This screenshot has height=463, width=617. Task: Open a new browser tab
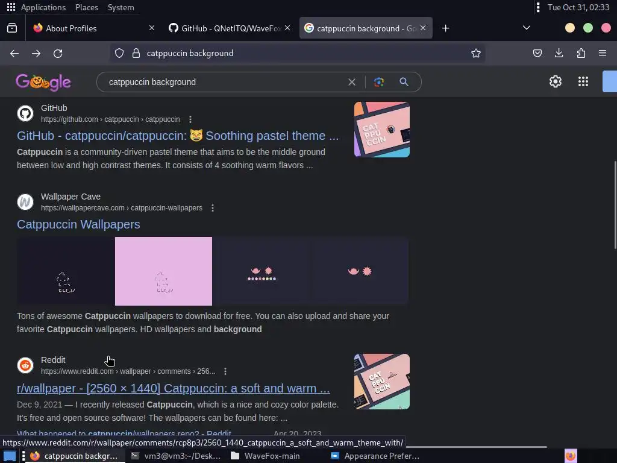(445, 28)
